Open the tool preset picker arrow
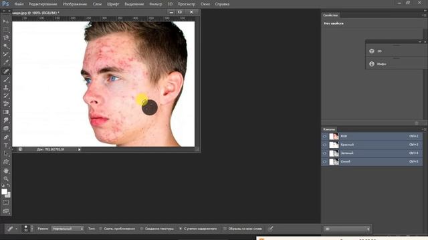The height and width of the screenshot is (240, 428). (16, 229)
